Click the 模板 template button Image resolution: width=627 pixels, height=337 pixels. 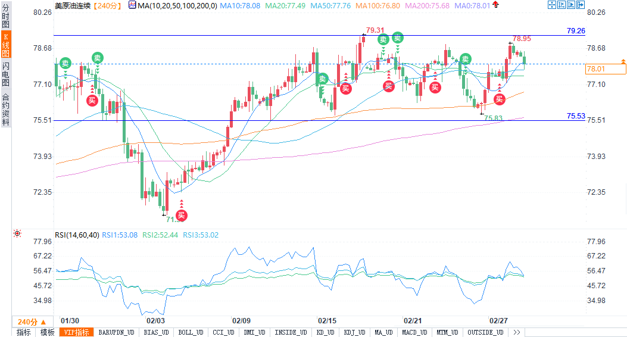[47, 332]
